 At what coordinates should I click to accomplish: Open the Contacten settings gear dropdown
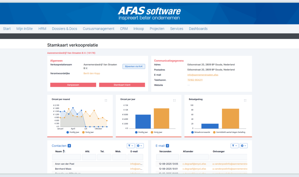coord(140,145)
